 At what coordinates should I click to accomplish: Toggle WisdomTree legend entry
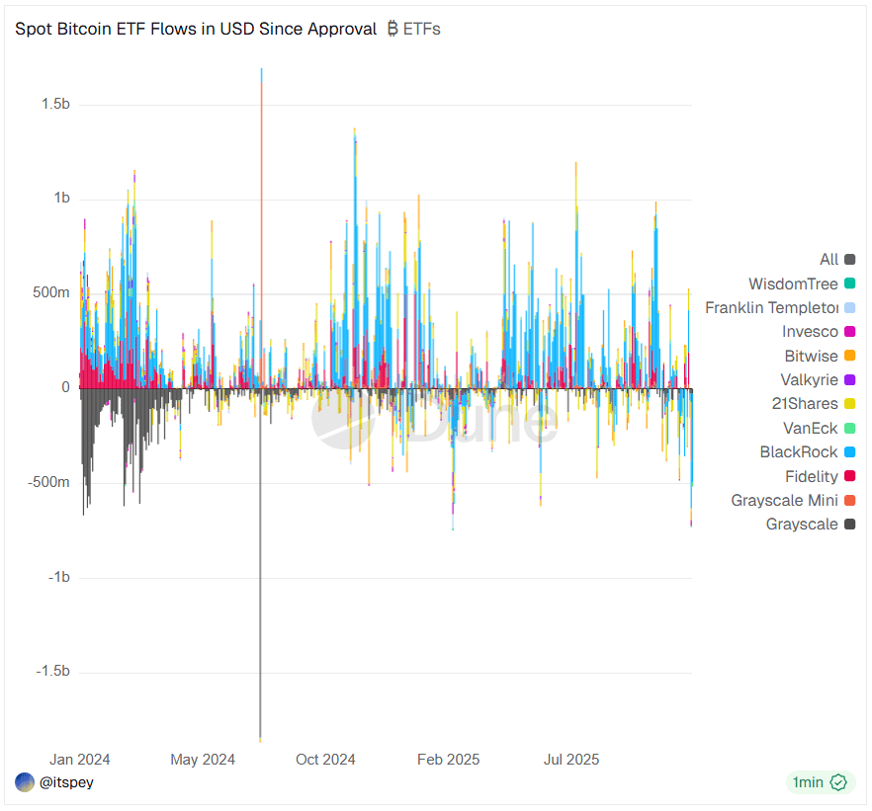[x=802, y=284]
